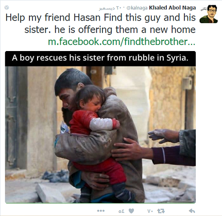
Task: Open Khaled Abol Naga's profile name
Action: tap(173, 8)
